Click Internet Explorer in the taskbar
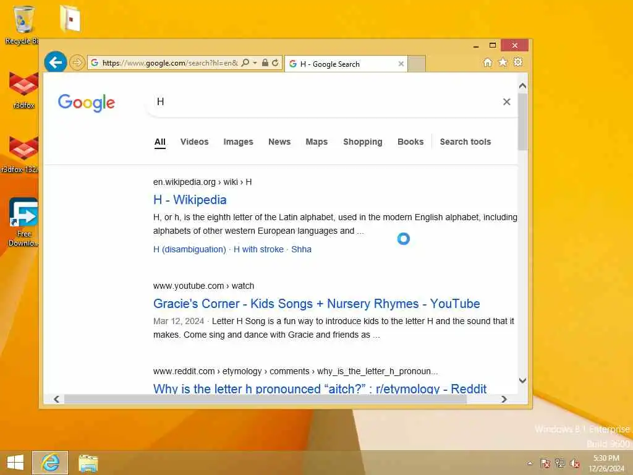Screen dimensions: 633x475 click(50, 463)
